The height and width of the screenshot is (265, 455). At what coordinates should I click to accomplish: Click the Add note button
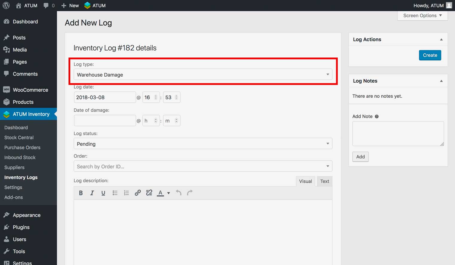coord(360,157)
